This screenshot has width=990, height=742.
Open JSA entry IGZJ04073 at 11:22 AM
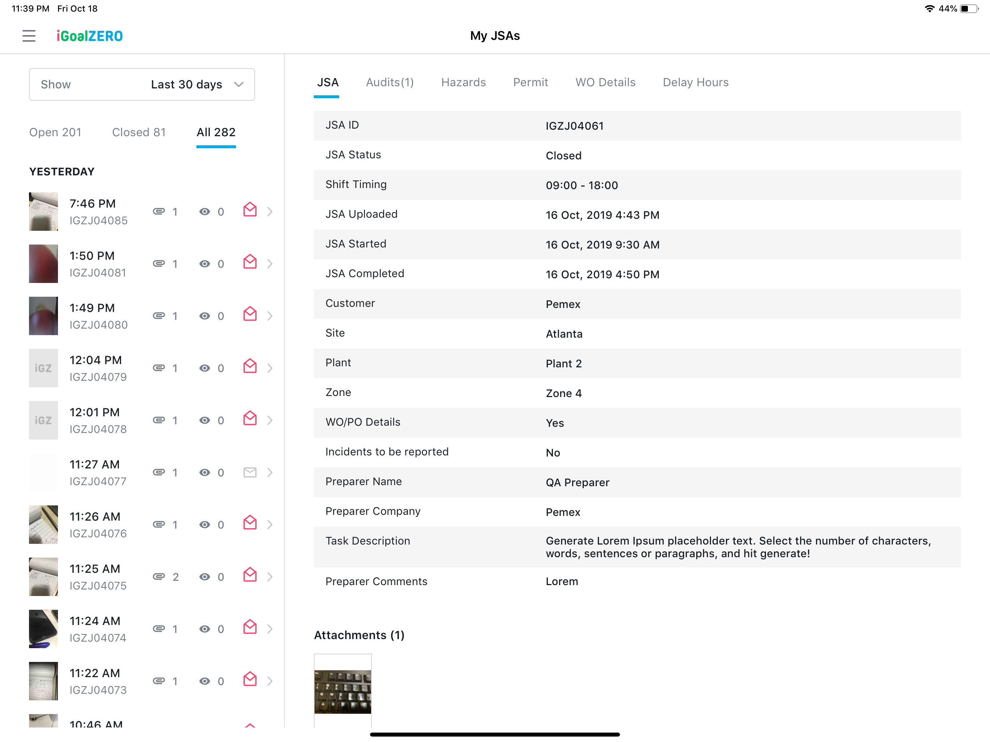(151, 681)
